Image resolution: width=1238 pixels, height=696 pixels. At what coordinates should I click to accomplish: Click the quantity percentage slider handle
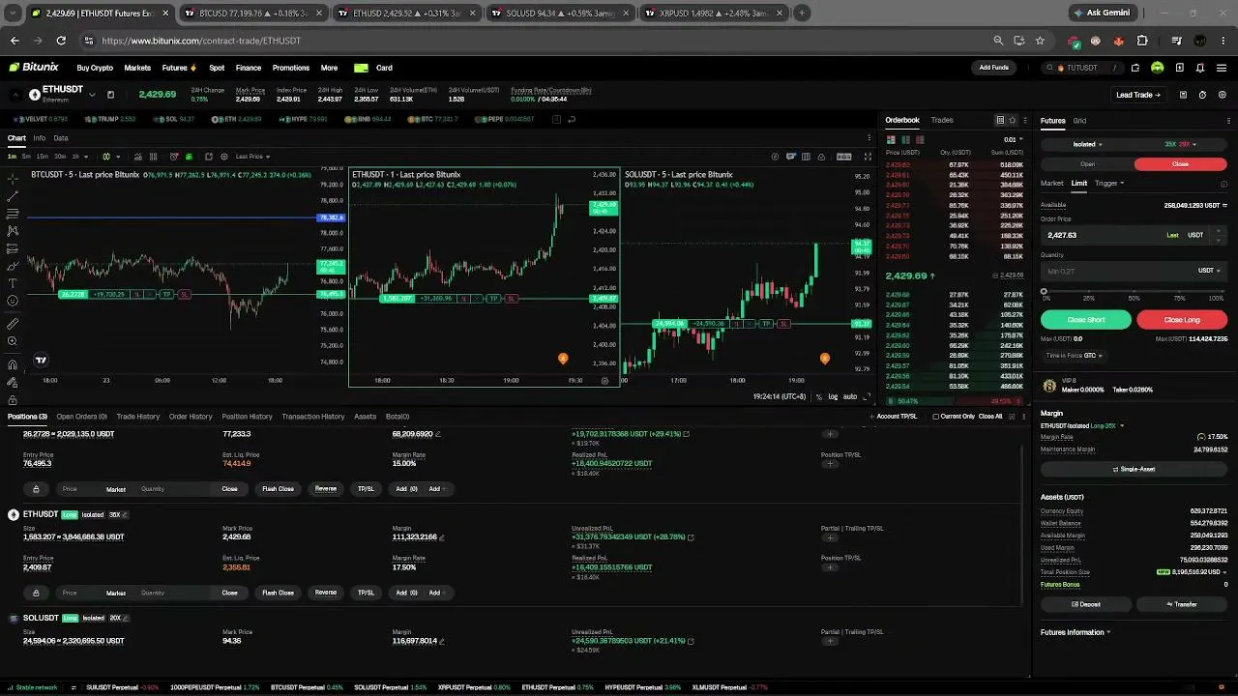click(1044, 291)
